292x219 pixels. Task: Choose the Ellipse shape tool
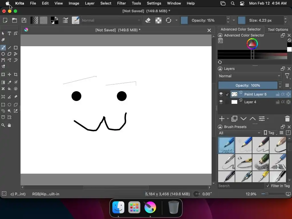[3, 54]
